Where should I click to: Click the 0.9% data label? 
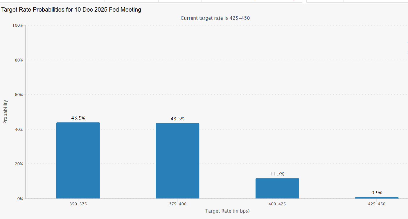tap(377, 193)
